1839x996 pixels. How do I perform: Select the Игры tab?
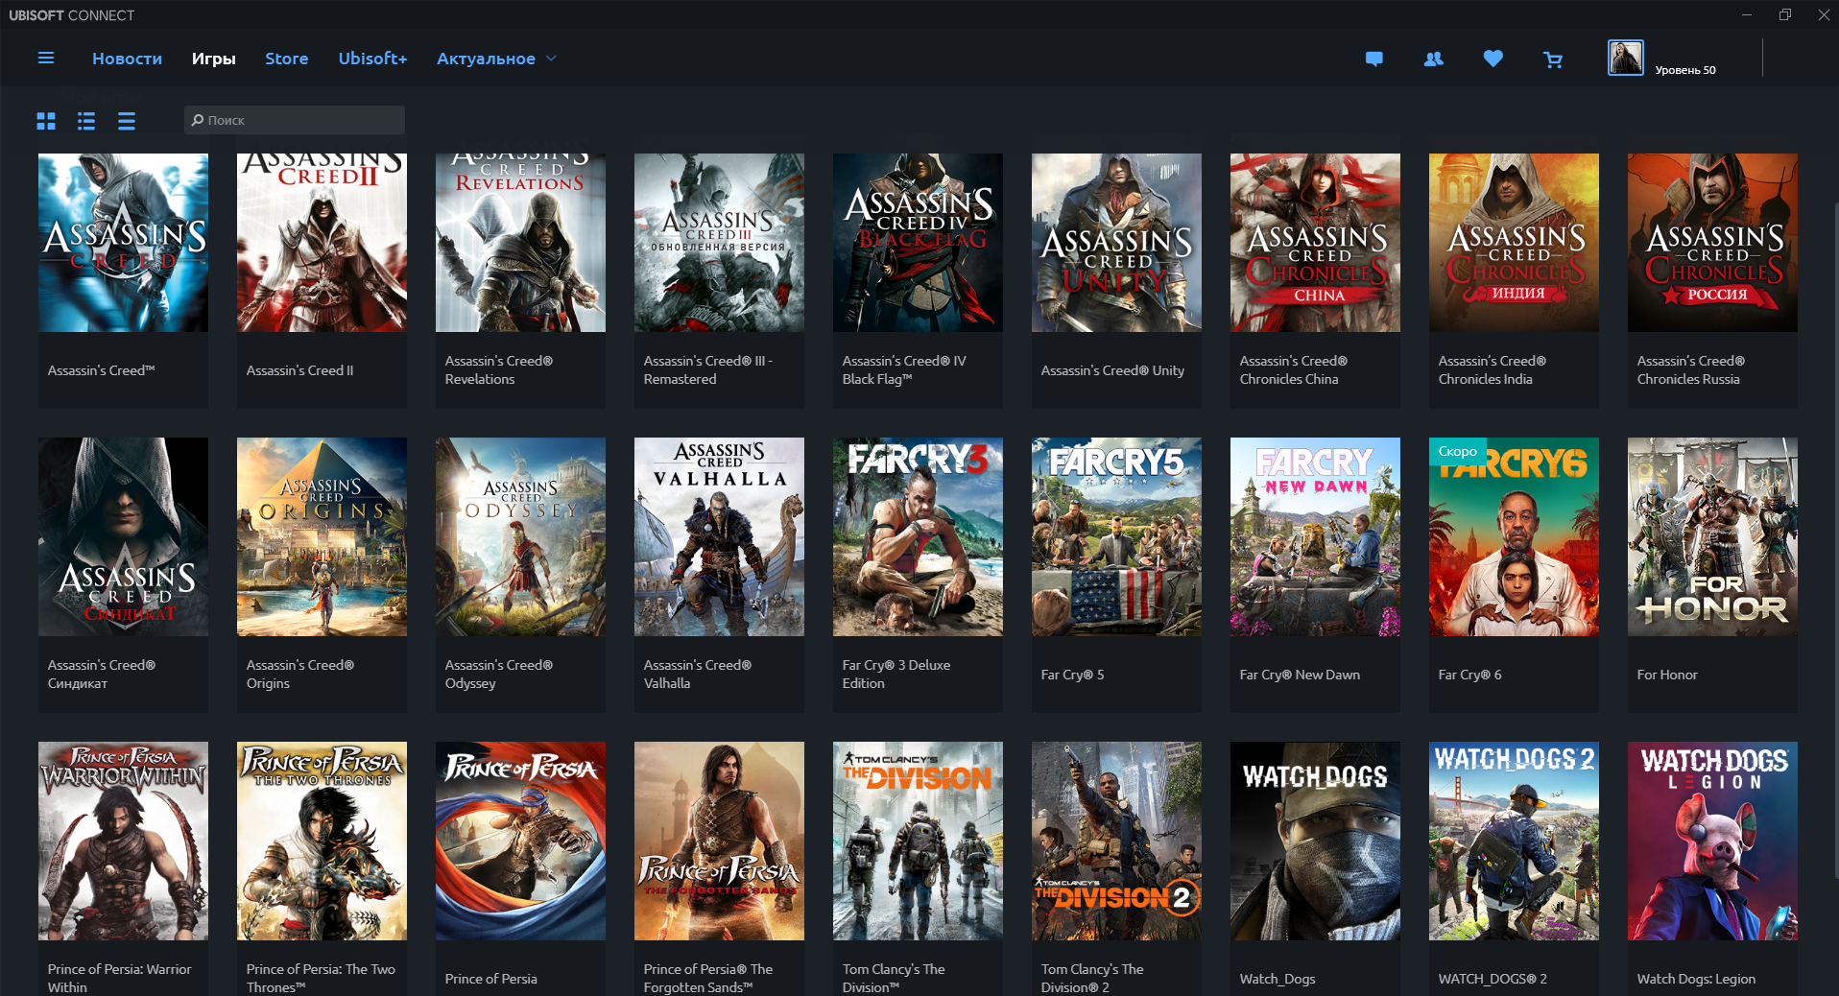(213, 59)
